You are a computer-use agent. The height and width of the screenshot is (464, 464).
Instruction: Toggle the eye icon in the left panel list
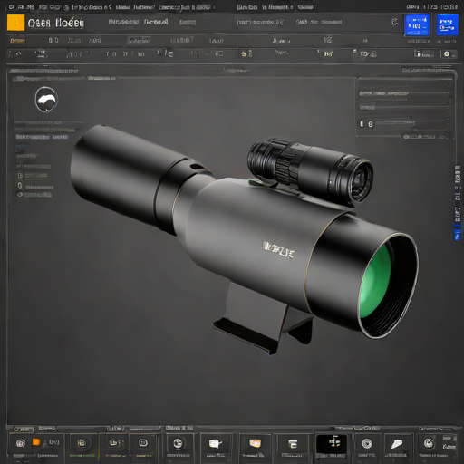click(20, 195)
